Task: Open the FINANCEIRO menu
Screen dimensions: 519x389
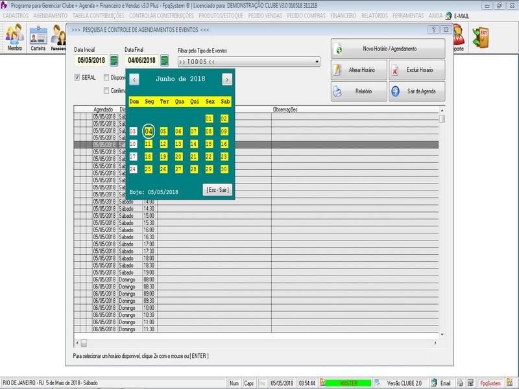Action: [343, 16]
